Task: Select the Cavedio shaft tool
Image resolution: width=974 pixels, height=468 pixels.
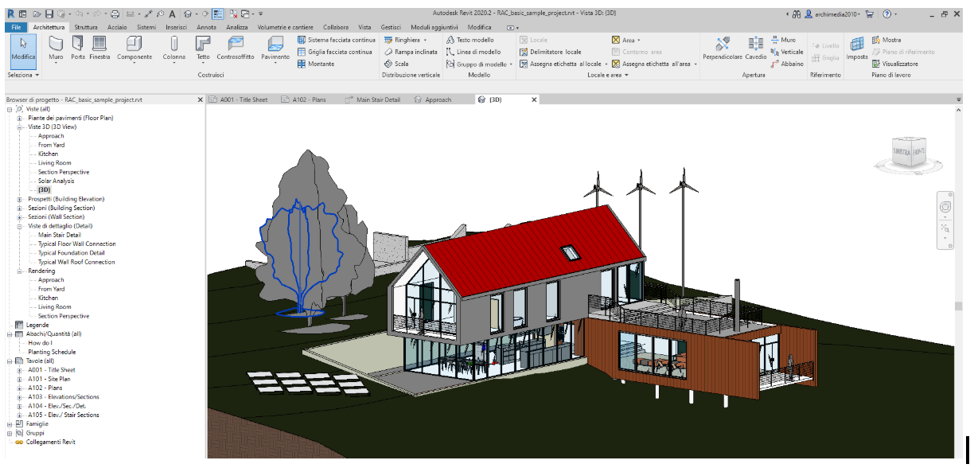Action: coord(756,48)
